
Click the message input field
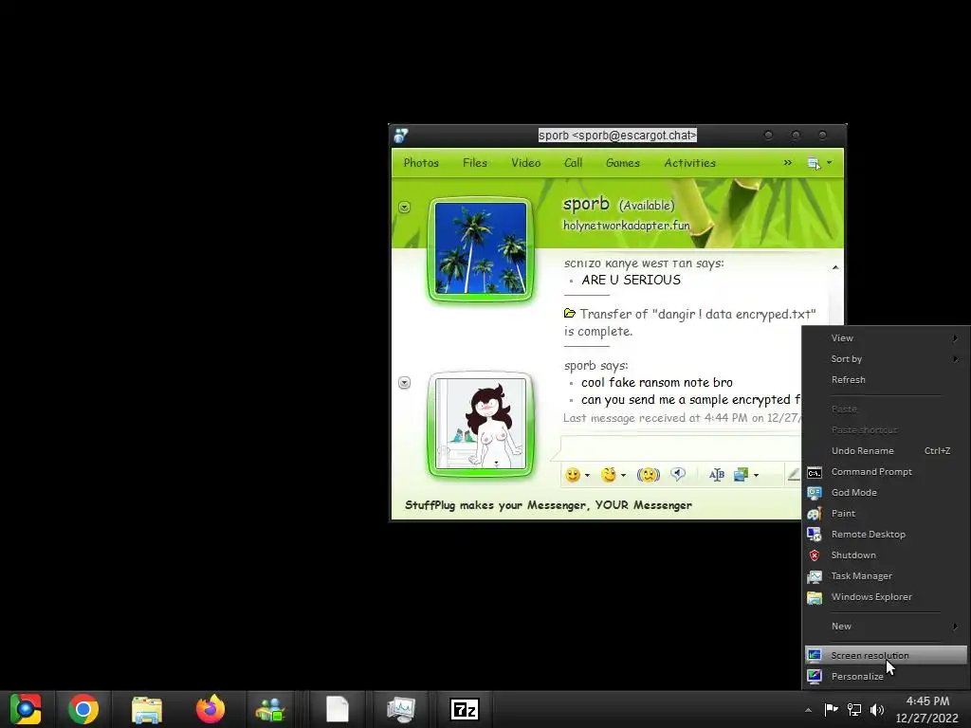pyautogui.click(x=681, y=447)
